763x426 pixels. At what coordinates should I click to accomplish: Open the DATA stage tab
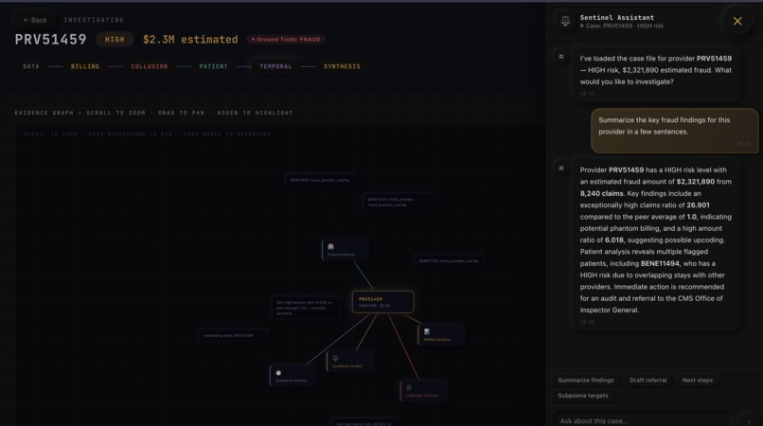point(31,66)
